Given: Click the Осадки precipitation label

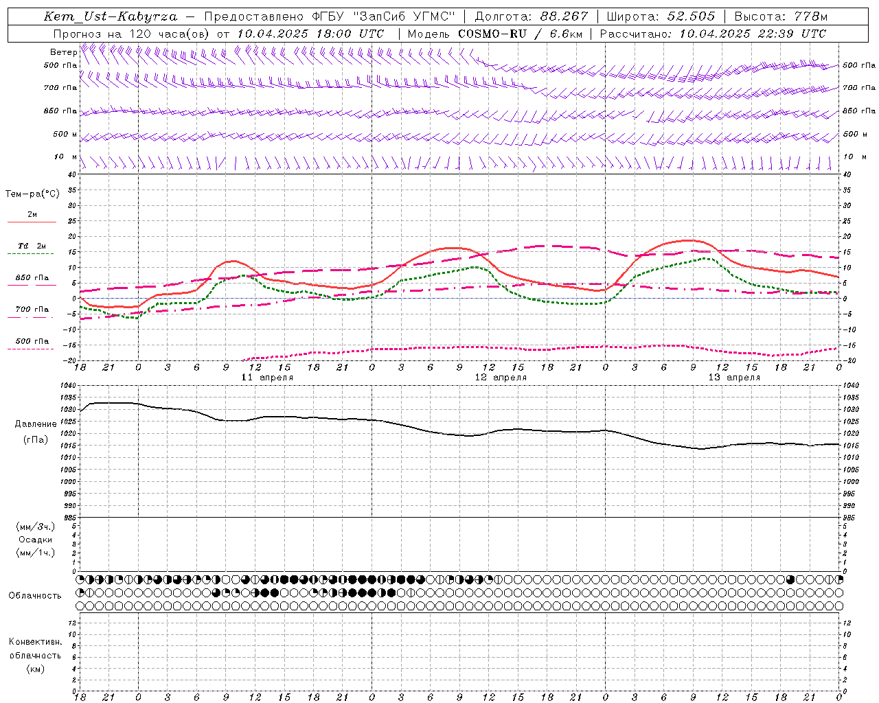Looking at the screenshot, I should [x=36, y=540].
